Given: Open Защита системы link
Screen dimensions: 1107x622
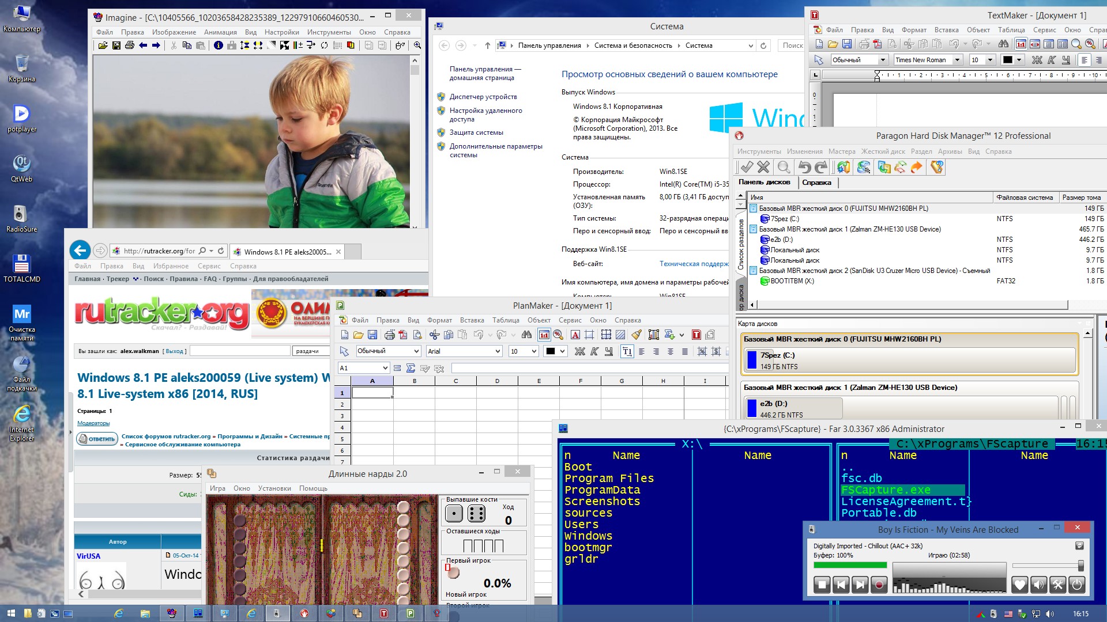Looking at the screenshot, I should [x=476, y=132].
